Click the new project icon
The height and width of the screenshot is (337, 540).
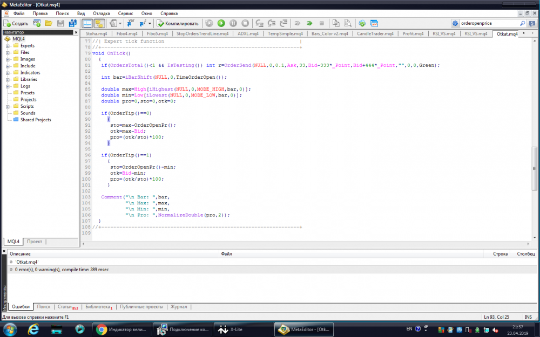pyautogui.click(x=37, y=23)
